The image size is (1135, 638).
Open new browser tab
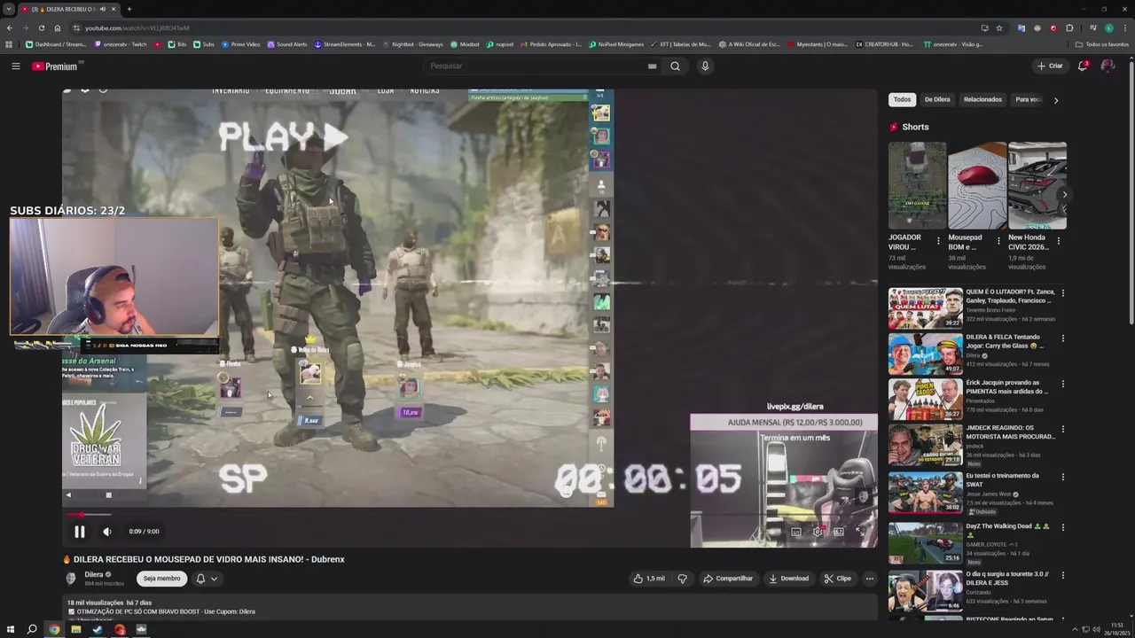[129, 9]
